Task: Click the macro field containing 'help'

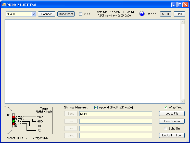Action: (x=116, y=114)
